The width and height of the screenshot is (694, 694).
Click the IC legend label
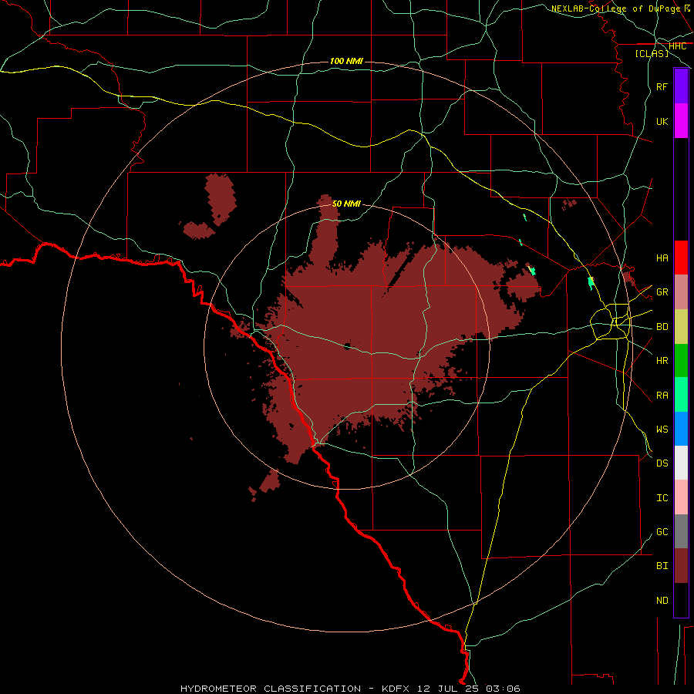tap(662, 497)
